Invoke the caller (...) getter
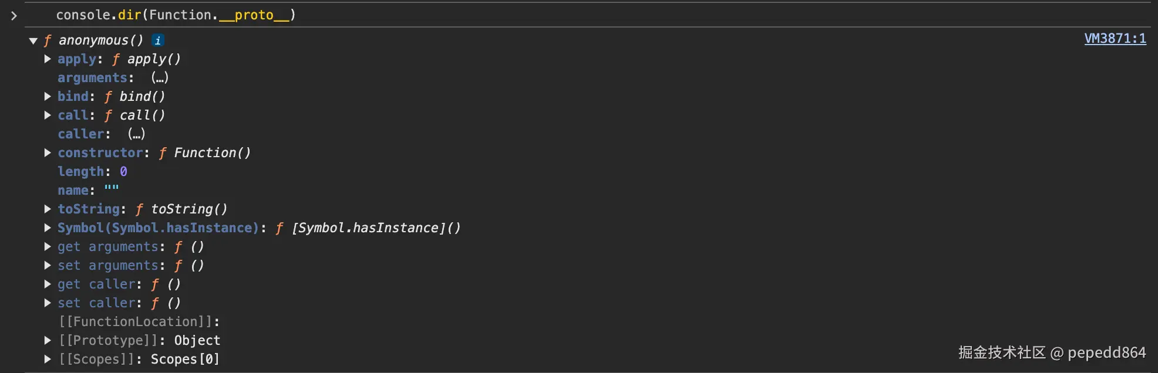 click(x=136, y=134)
